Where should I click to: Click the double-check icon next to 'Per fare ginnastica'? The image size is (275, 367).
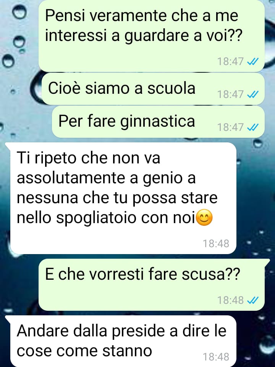[252, 127]
